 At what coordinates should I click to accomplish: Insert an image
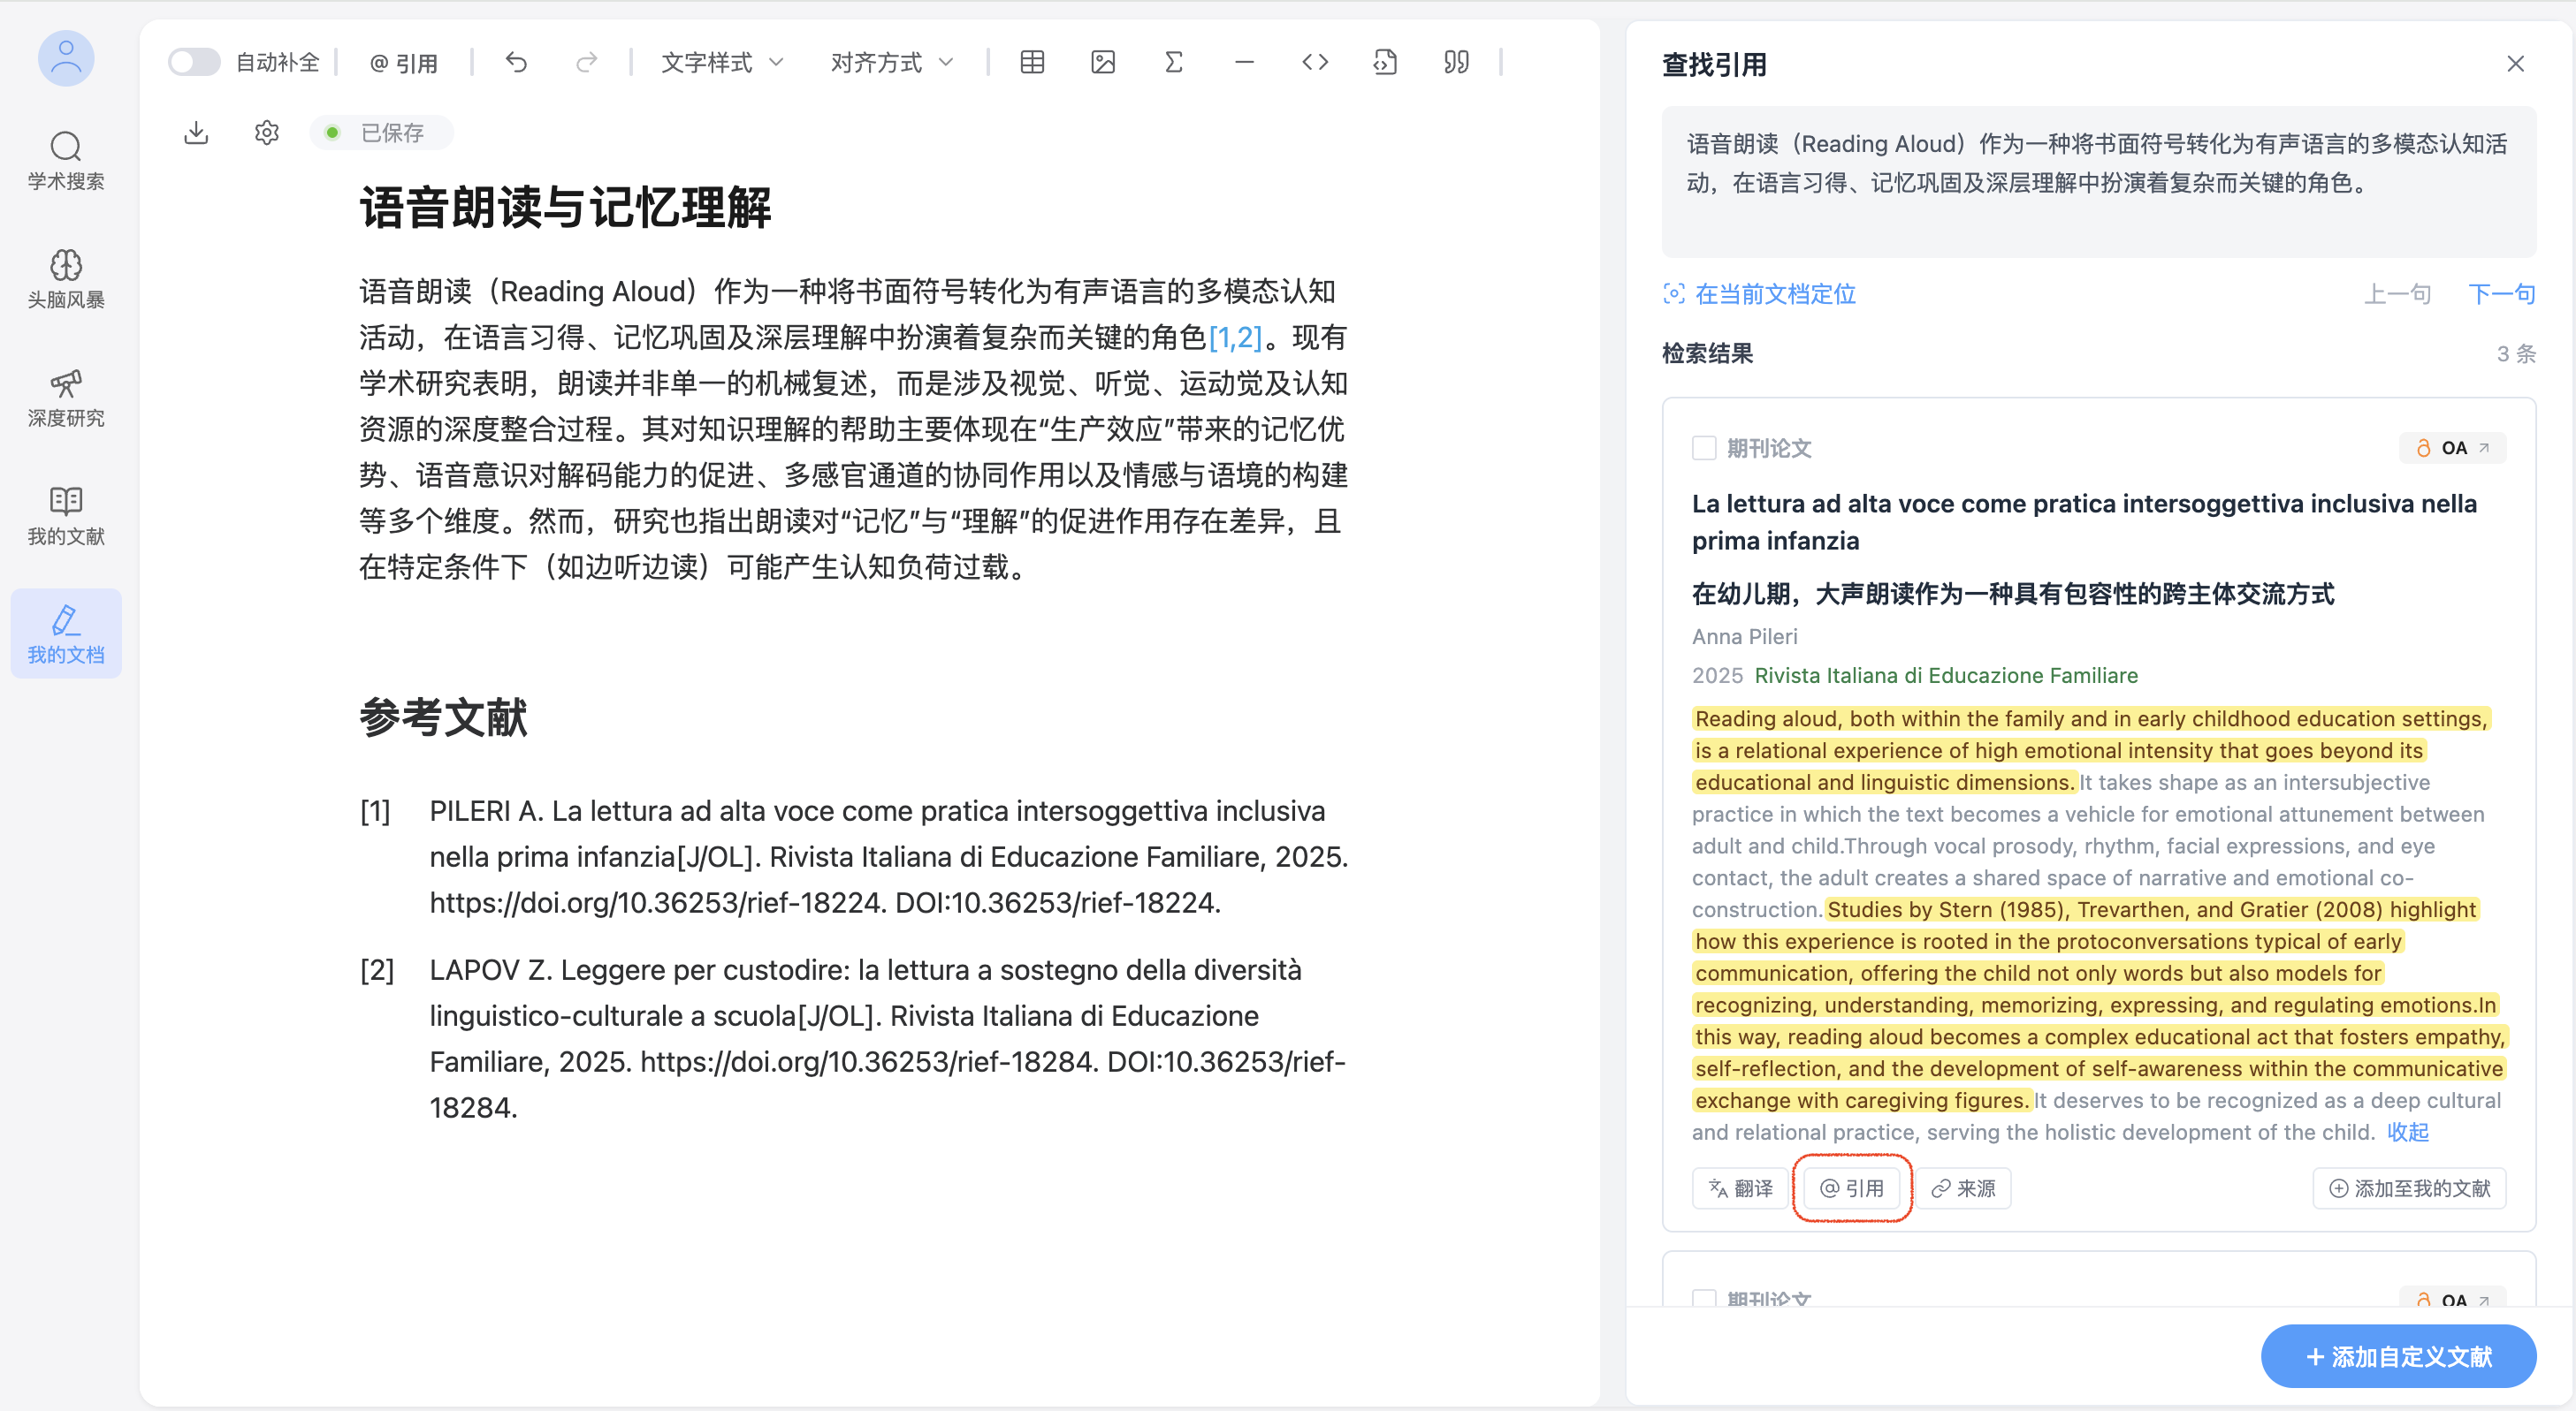coord(1103,62)
